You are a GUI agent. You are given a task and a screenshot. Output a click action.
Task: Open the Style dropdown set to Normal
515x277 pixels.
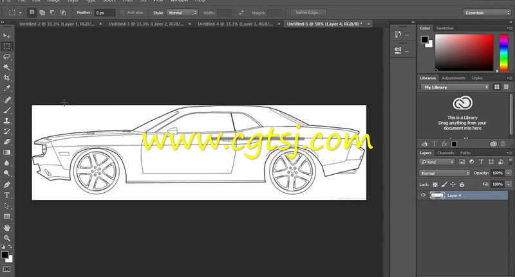pyautogui.click(x=182, y=13)
